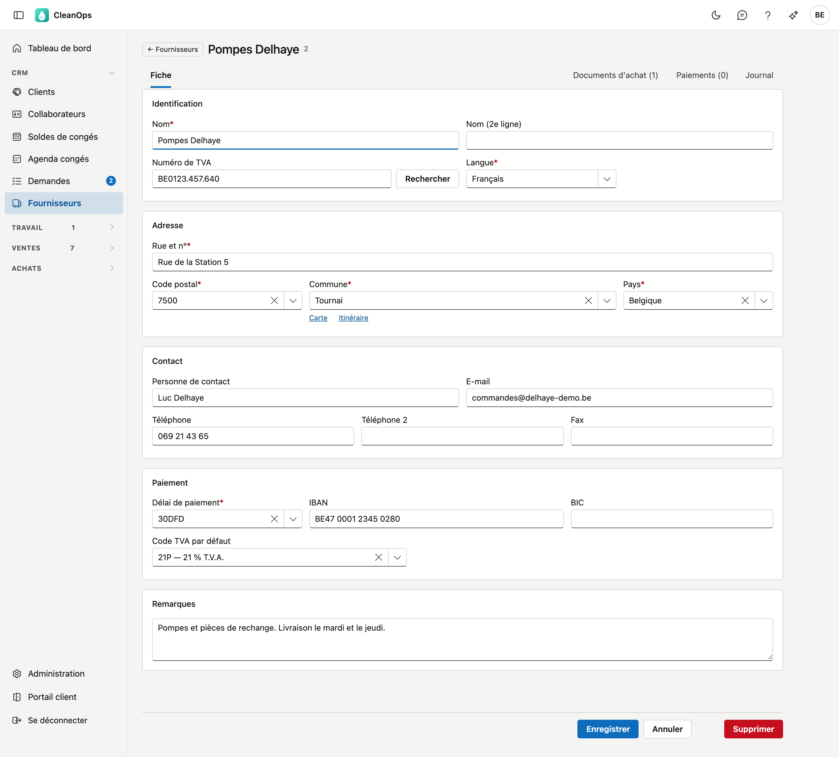Screen dimensions: 839x757
Task: Open Demandes list in sidebar
Action: [x=64, y=181]
